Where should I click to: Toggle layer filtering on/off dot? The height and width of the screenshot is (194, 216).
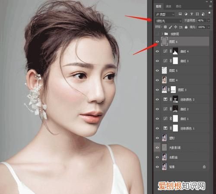pyautogui.click(x=210, y=13)
